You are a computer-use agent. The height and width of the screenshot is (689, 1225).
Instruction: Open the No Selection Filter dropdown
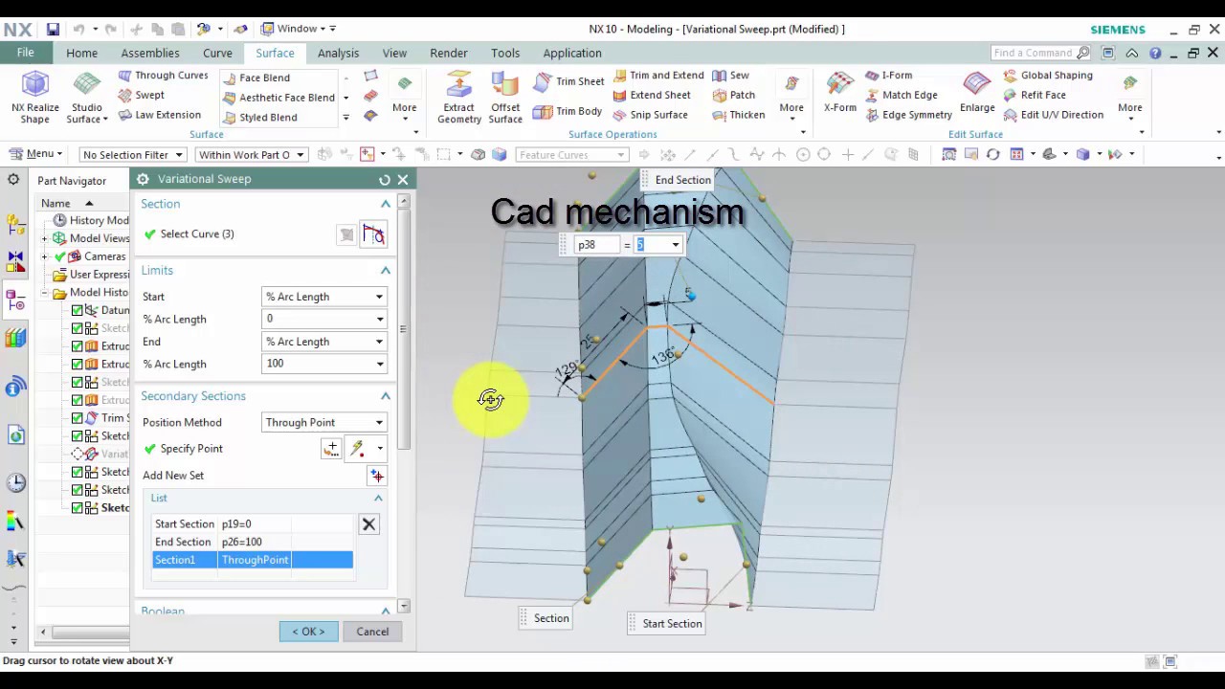133,154
